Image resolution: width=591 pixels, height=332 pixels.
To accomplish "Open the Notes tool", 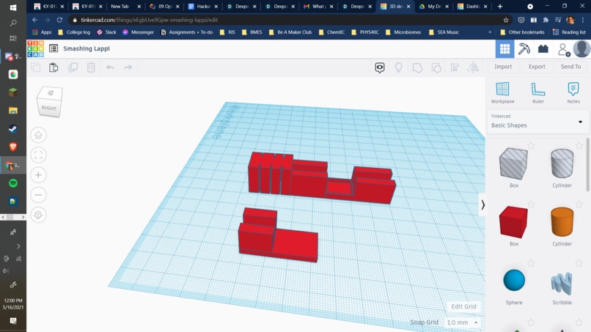I will 573,92.
